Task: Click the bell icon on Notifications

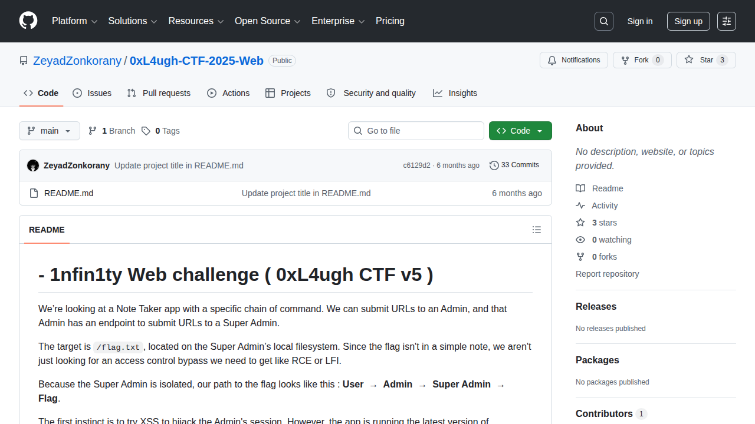Action: click(552, 60)
